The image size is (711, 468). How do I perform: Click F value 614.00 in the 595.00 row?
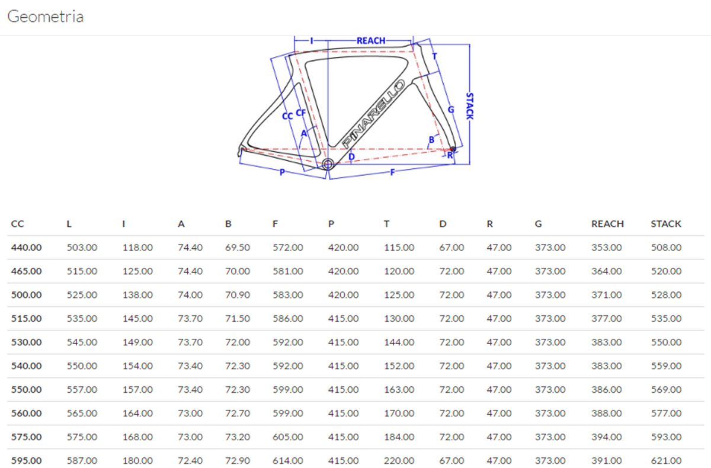[x=288, y=461]
